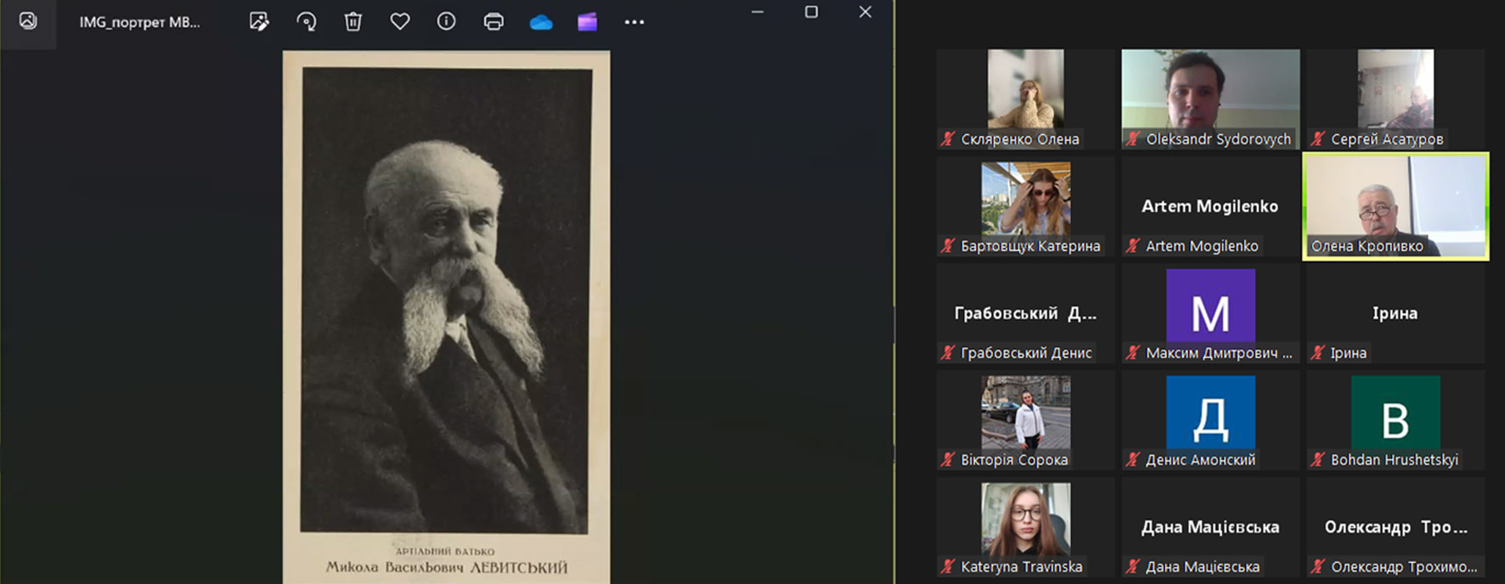Image resolution: width=1505 pixels, height=584 pixels.
Task: Open the purple Clipchamp icon in Photos toolbar
Action: (588, 22)
